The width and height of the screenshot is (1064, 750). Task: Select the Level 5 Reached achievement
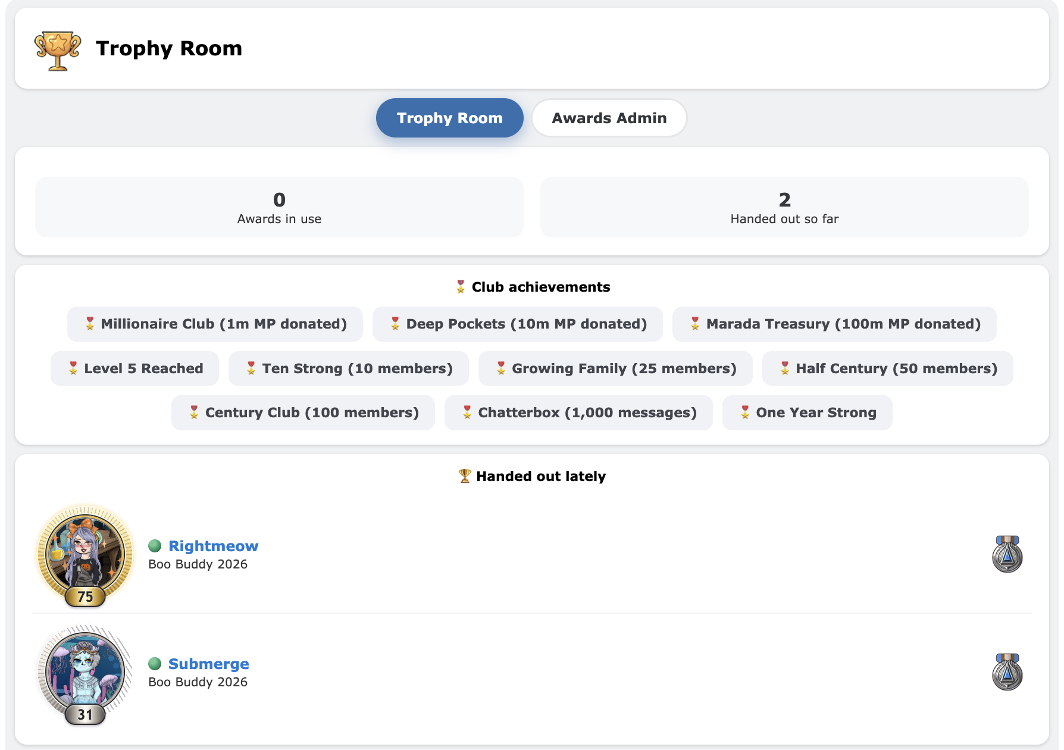[x=134, y=368]
